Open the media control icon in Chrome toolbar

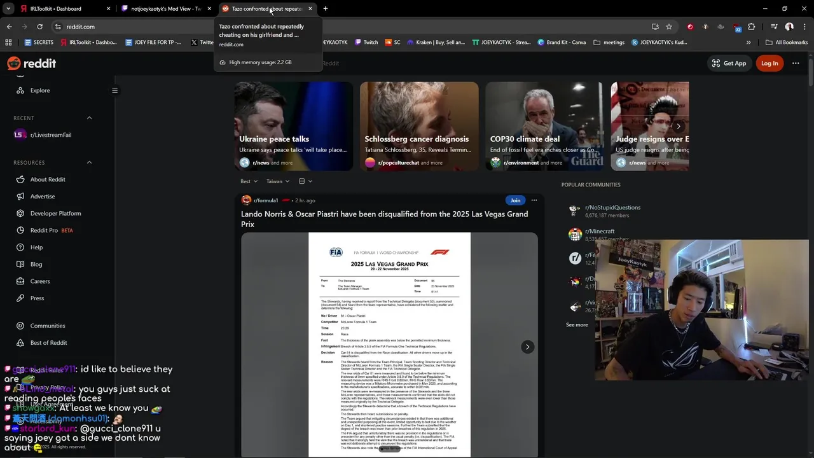[774, 27]
